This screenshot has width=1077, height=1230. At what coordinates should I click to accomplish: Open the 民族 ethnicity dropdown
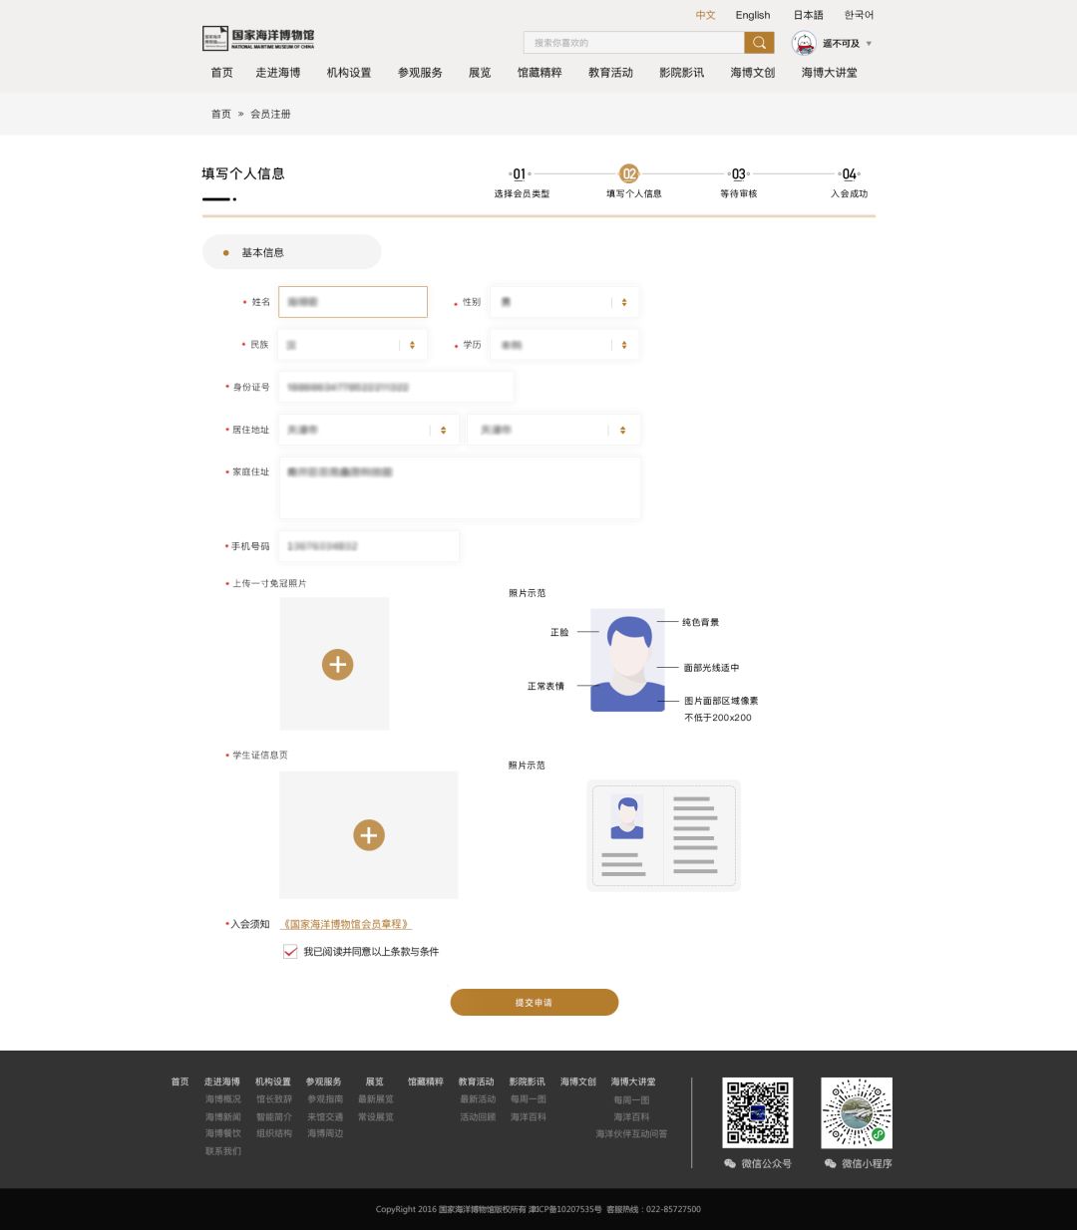coord(352,345)
